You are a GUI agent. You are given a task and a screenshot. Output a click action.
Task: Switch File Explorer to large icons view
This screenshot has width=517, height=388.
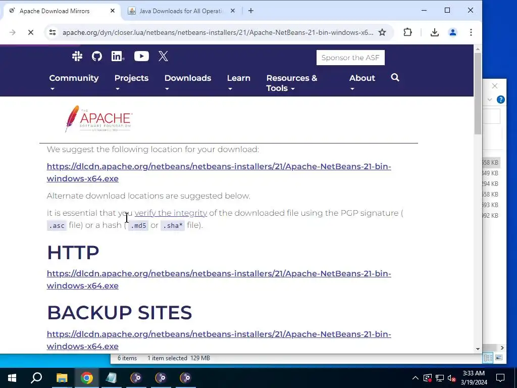(x=498, y=358)
